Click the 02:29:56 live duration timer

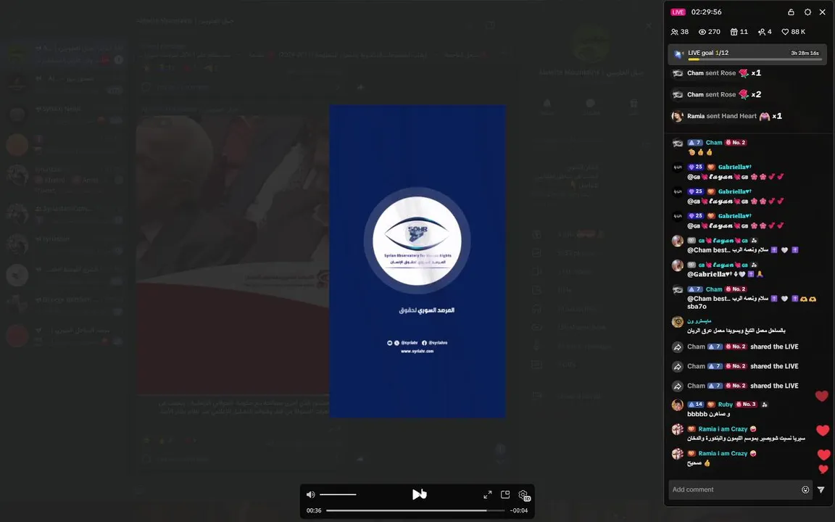point(706,12)
